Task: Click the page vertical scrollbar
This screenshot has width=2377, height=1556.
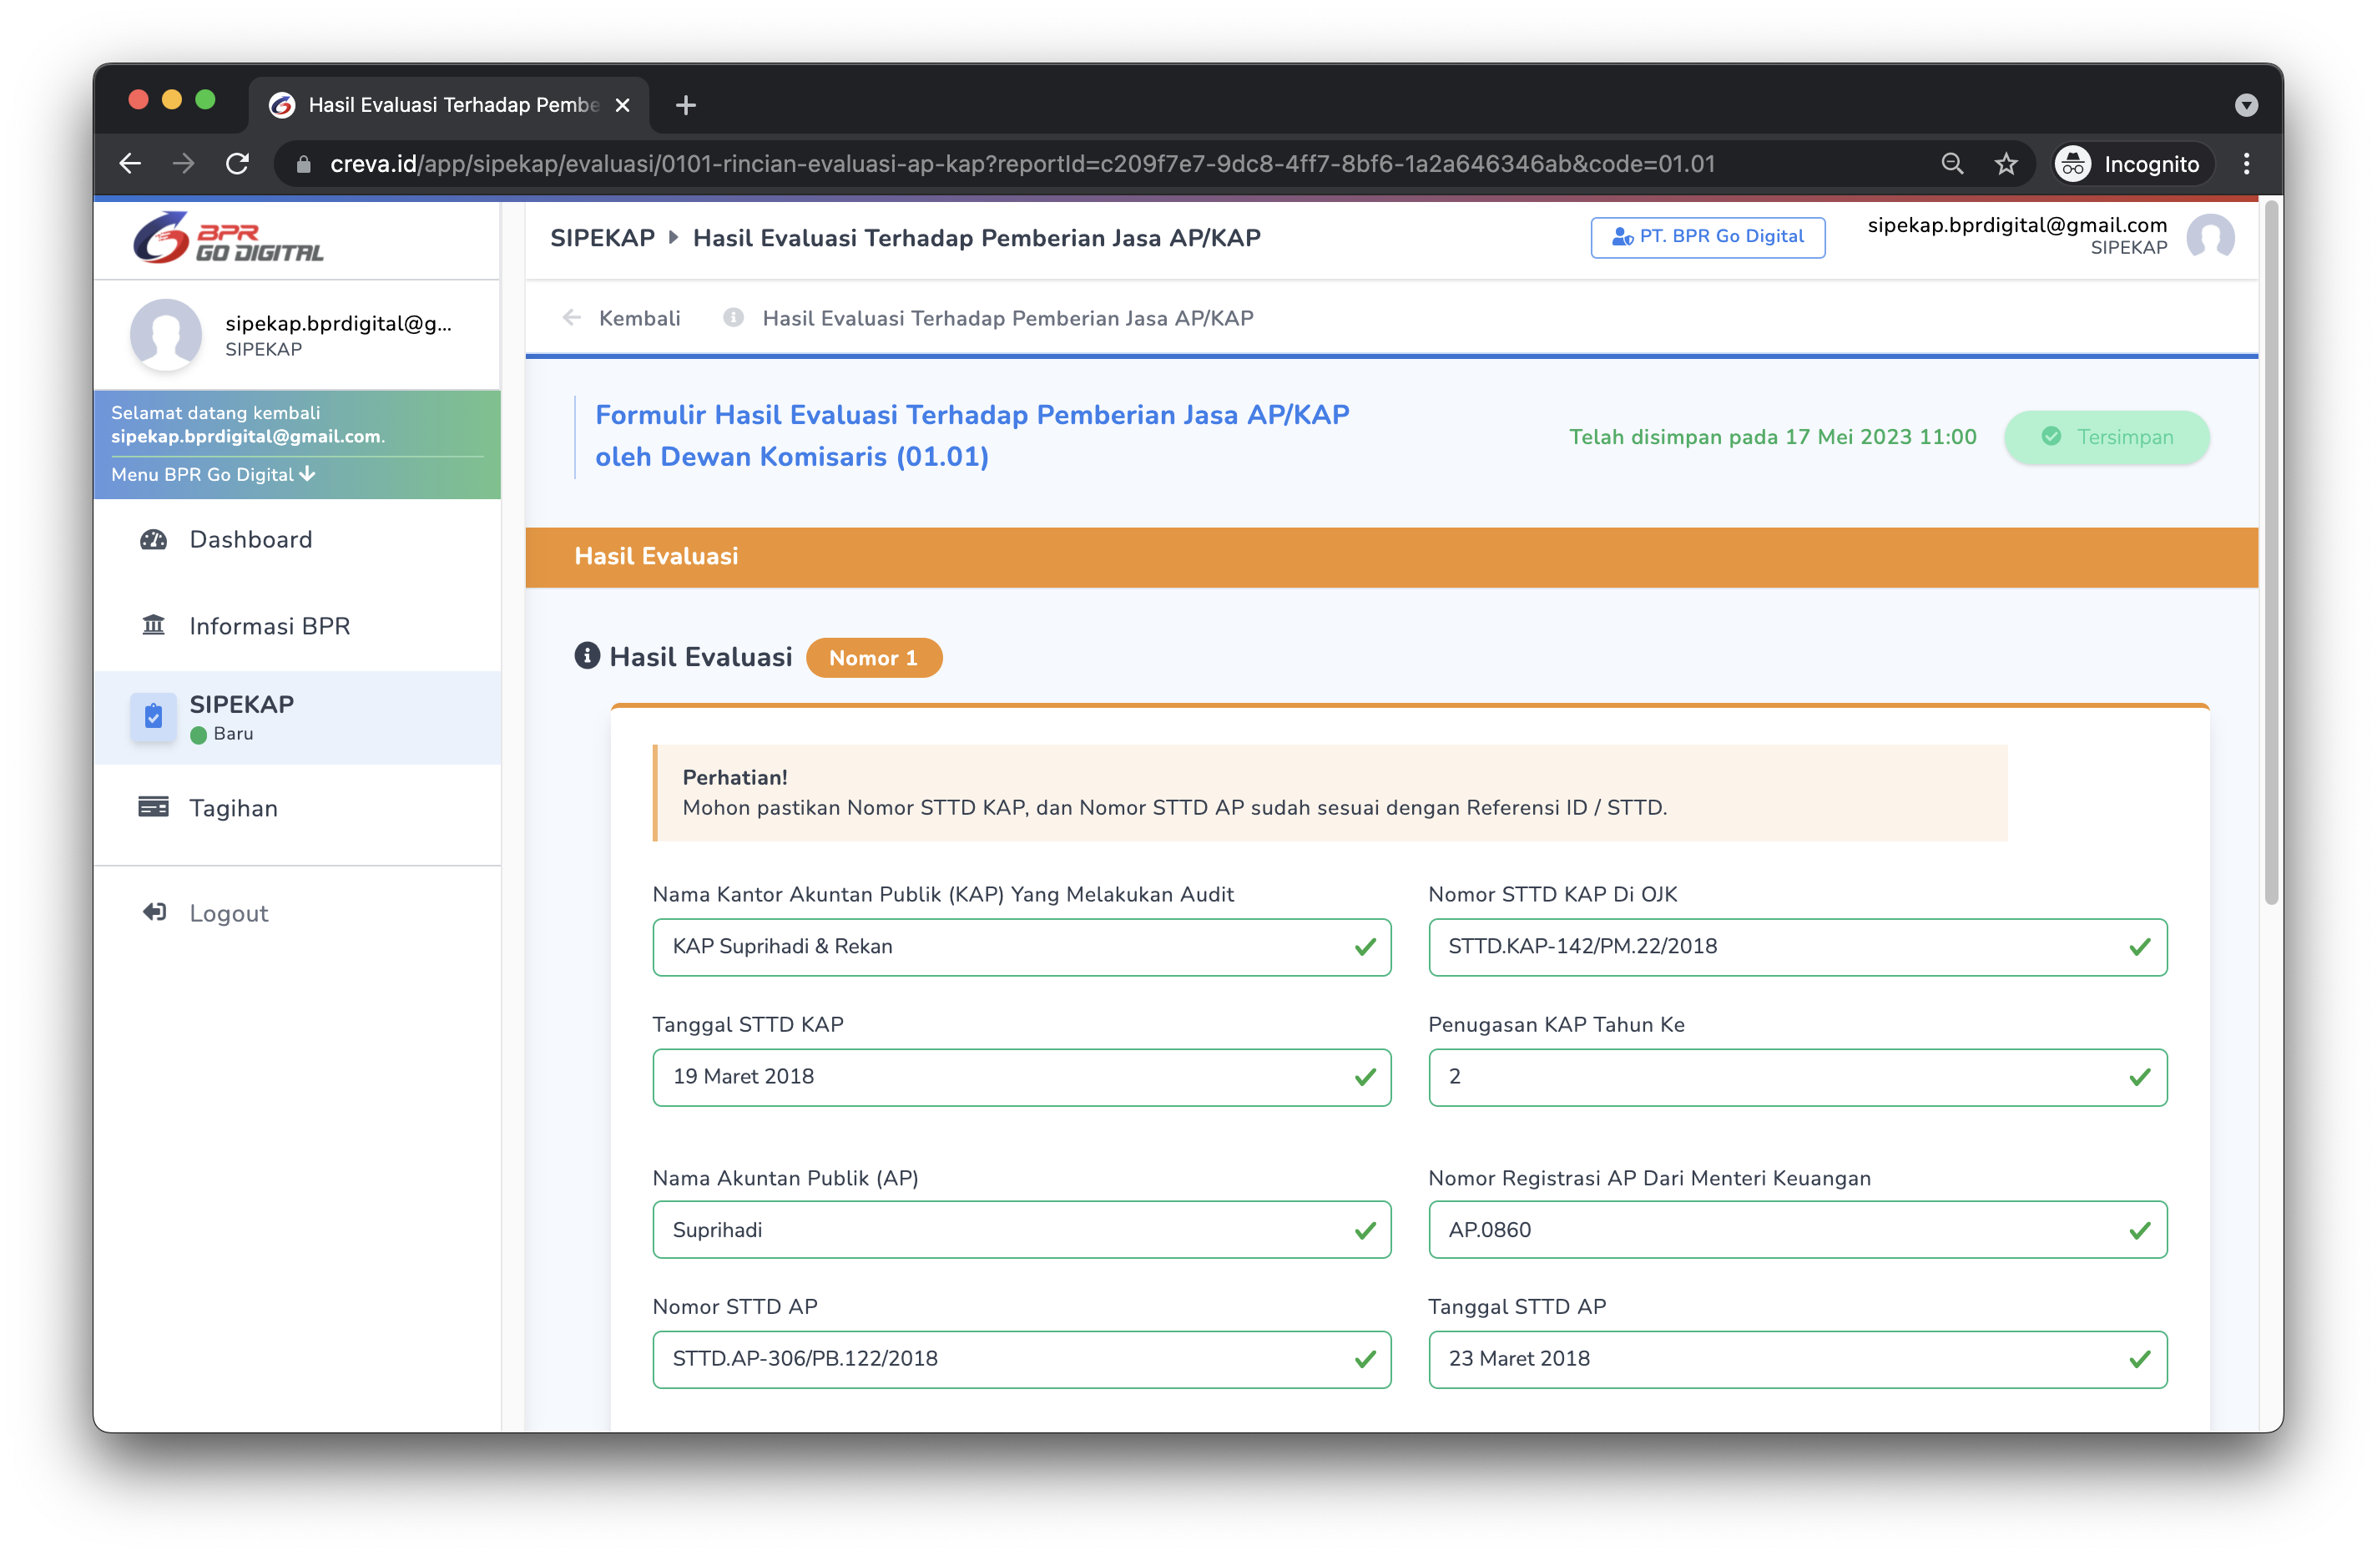Action: [x=2271, y=554]
